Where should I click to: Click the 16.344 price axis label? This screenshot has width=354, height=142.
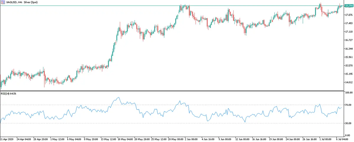pyautogui.click(x=349, y=49)
